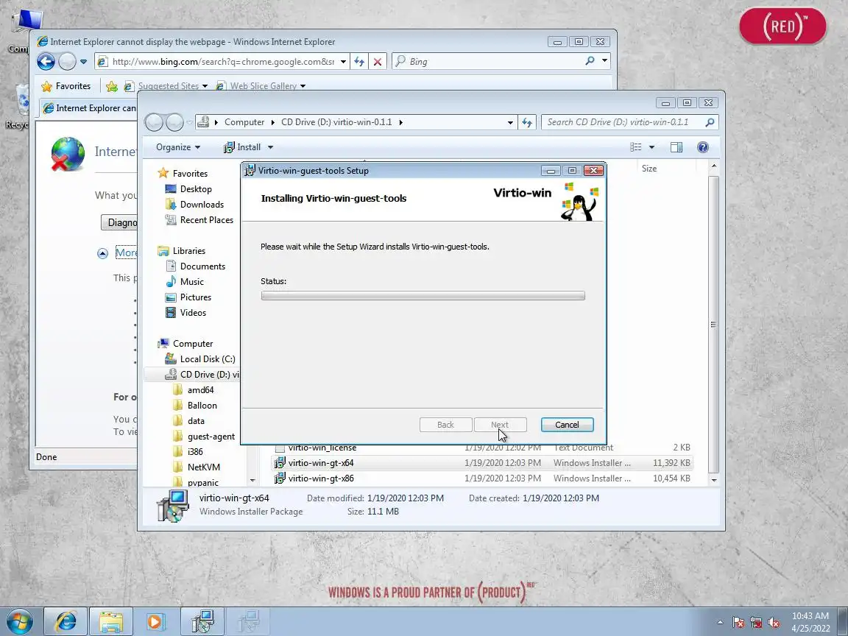Toggle the preview pane icon in Explorer
Screen dimensions: 848x636
click(x=676, y=147)
